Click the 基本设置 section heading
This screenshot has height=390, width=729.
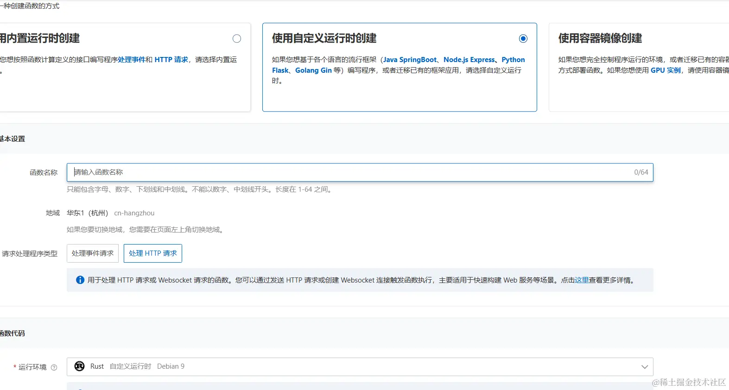(x=13, y=139)
